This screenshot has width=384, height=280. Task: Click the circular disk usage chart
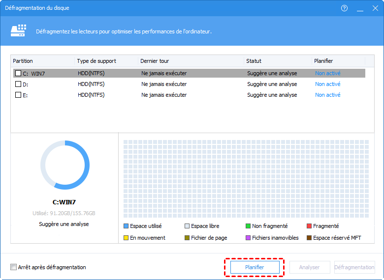coord(65,165)
